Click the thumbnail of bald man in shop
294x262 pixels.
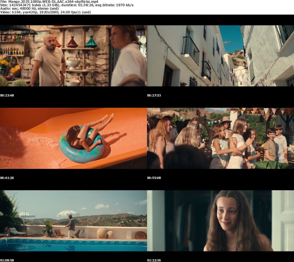[x=73, y=56]
